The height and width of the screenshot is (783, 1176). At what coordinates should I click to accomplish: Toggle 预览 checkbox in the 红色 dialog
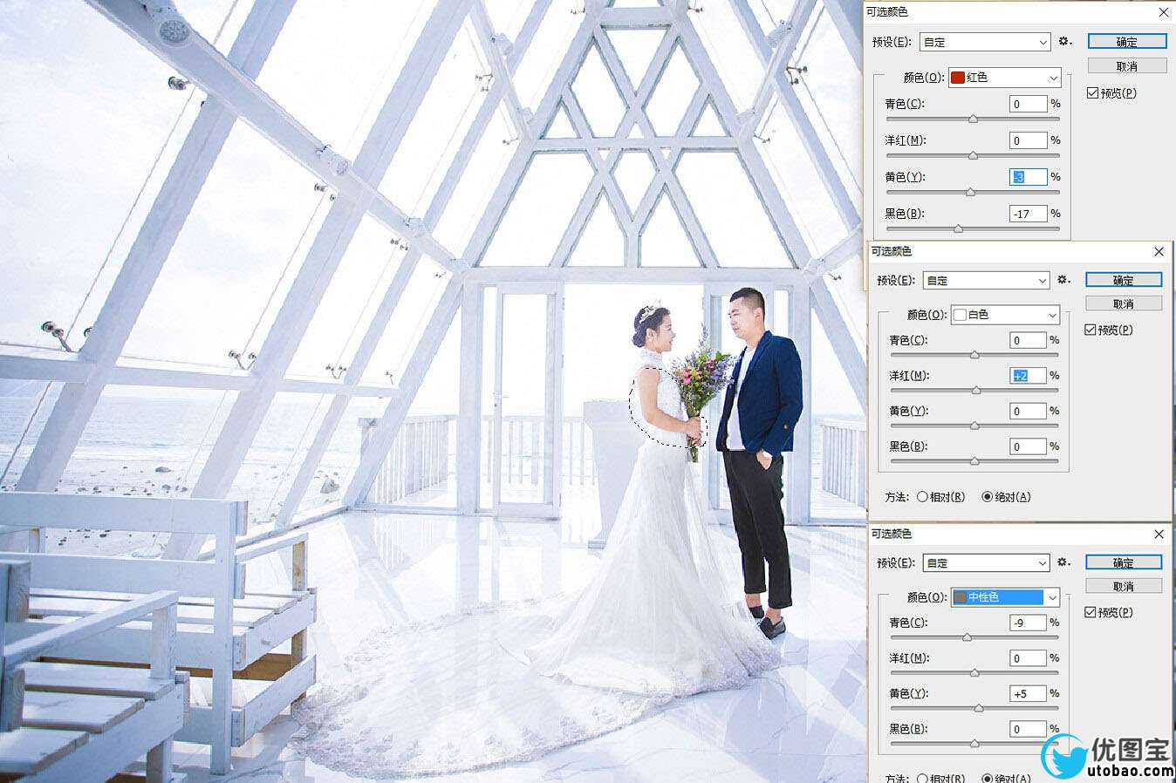click(1093, 93)
